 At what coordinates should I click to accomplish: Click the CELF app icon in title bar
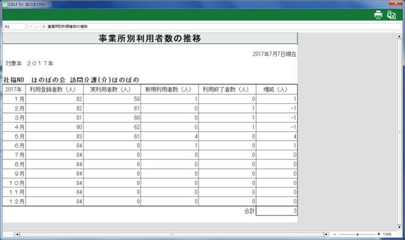click(5, 4)
